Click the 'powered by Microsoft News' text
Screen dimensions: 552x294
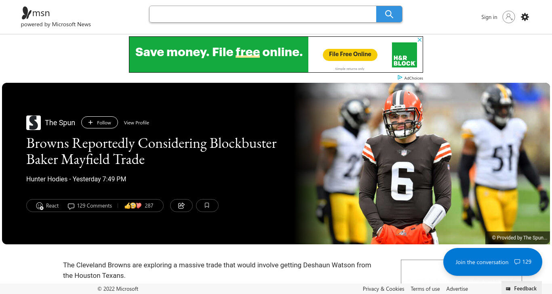click(56, 24)
